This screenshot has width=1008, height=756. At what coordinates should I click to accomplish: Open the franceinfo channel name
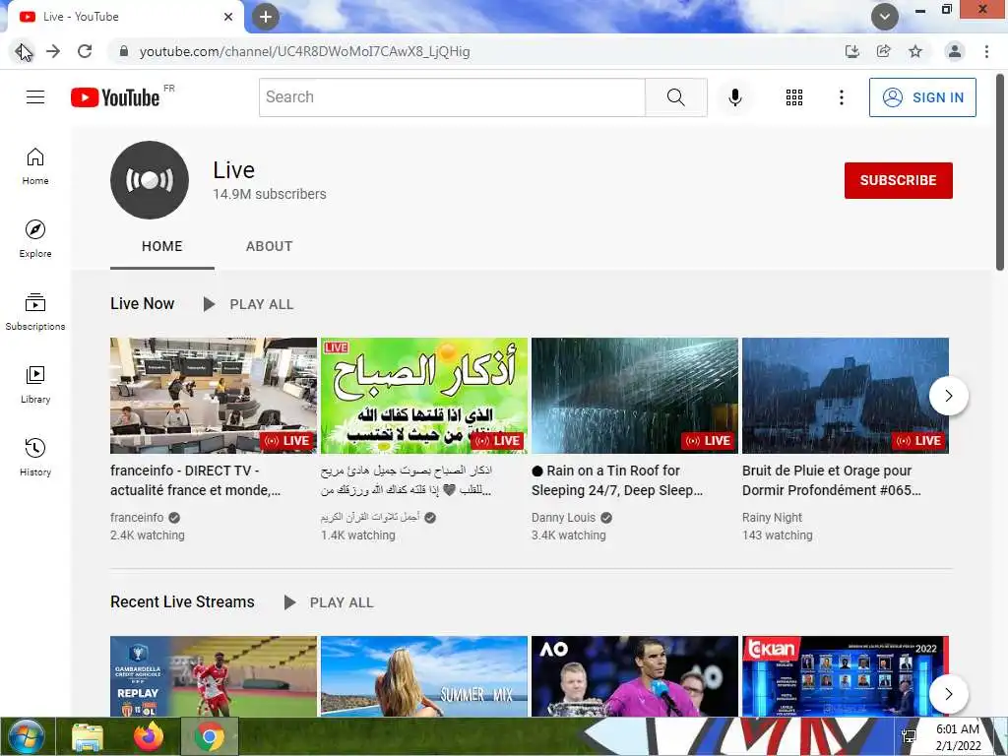pyautogui.click(x=137, y=518)
